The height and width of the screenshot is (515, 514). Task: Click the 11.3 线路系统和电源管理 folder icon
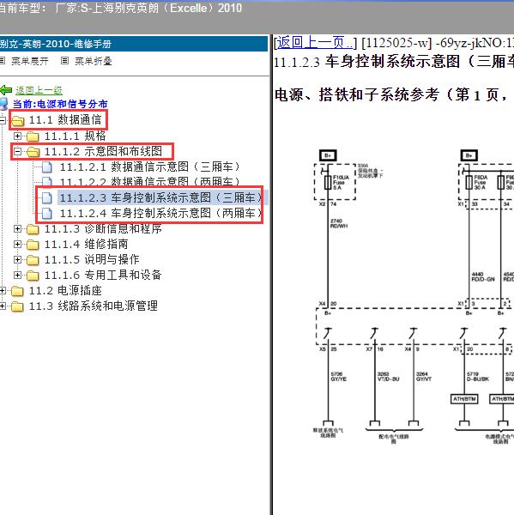[17, 306]
